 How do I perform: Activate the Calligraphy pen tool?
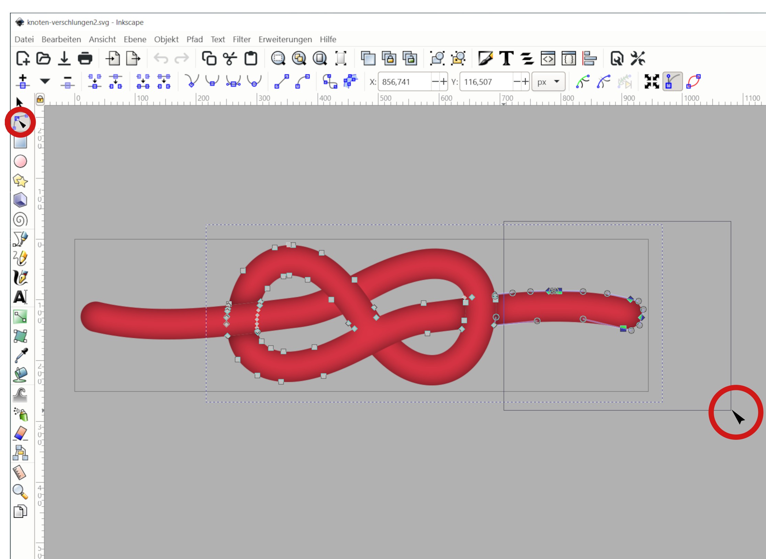click(20, 278)
